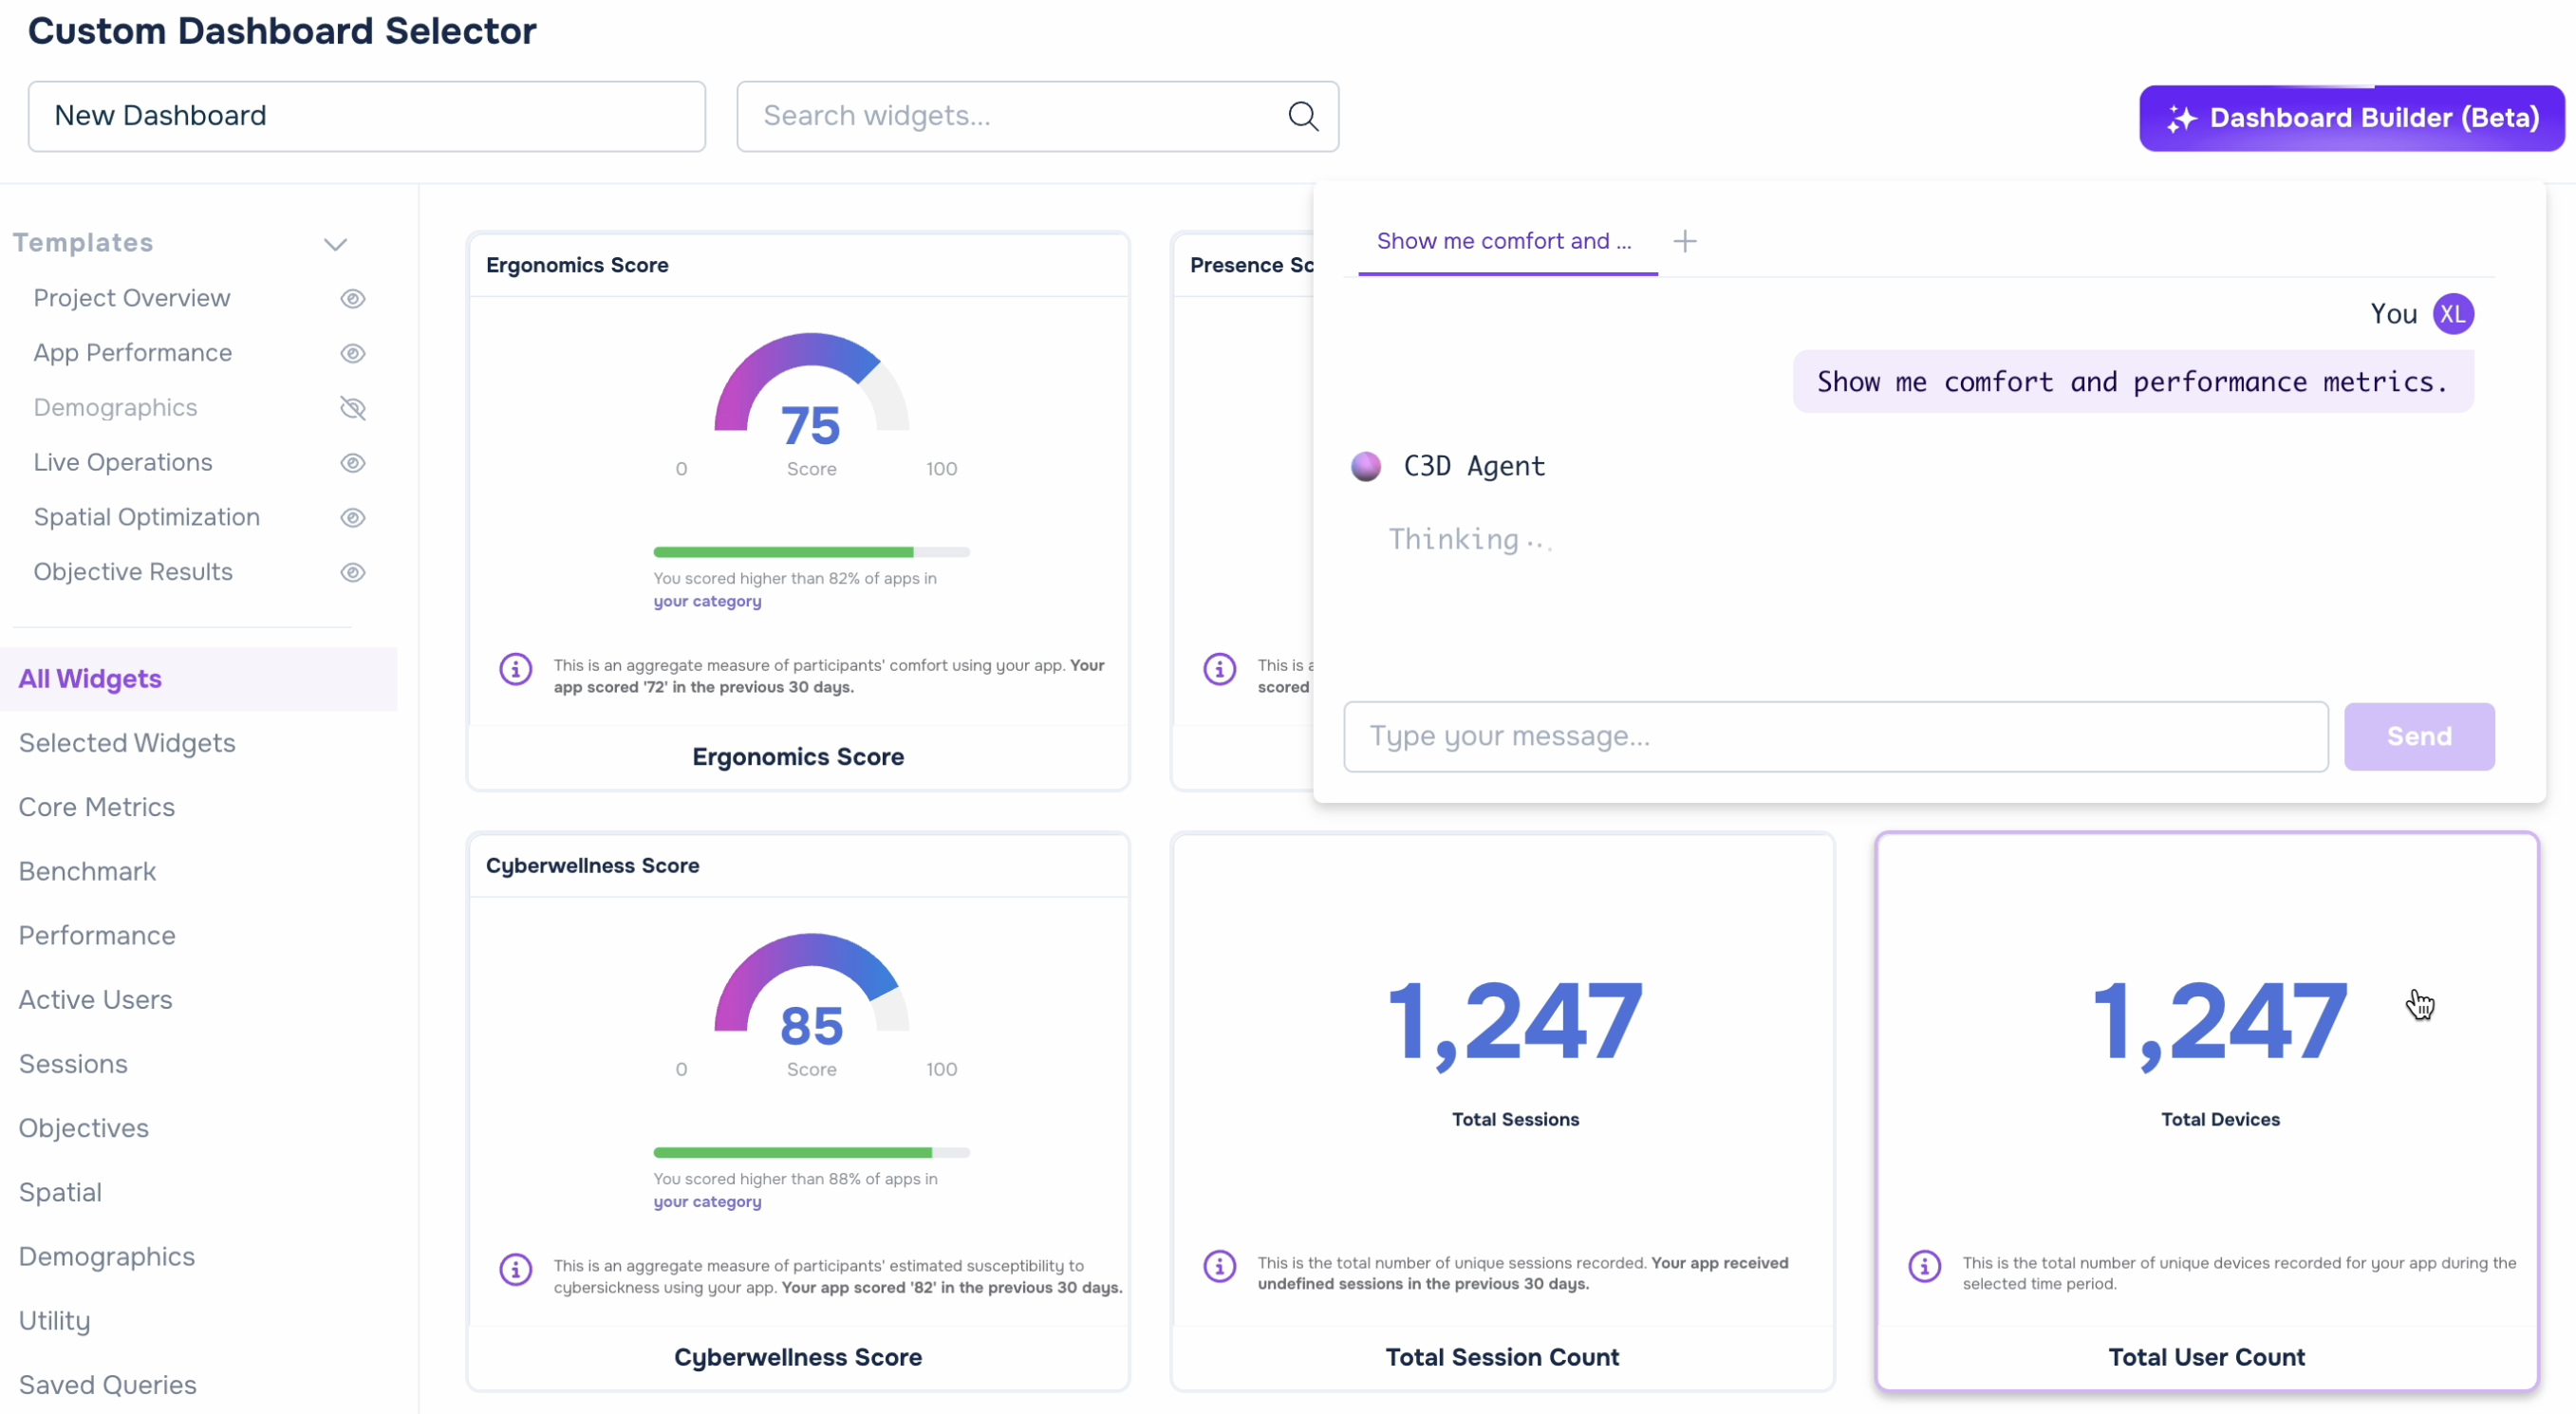Viewport: 2576px width, 1414px height.
Task: Click the info icon in Total Session Count card
Action: point(1220,1266)
